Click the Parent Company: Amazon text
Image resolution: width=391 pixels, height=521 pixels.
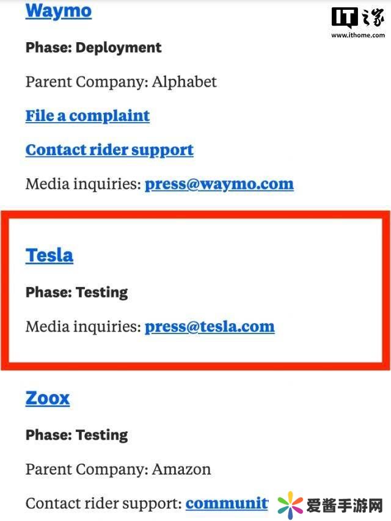[118, 470]
